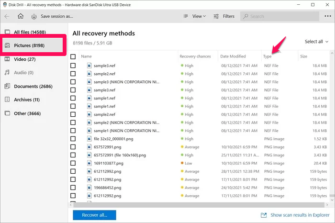Click file icon of file 32x32_000001.png
Screen dimensions: 335x223
(x=89, y=139)
